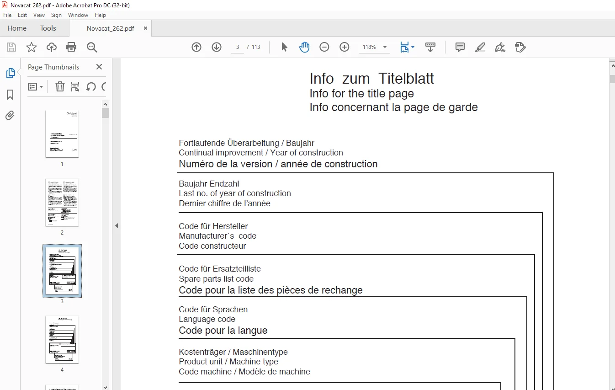Open the View menu
The image size is (615, 390).
39,15
